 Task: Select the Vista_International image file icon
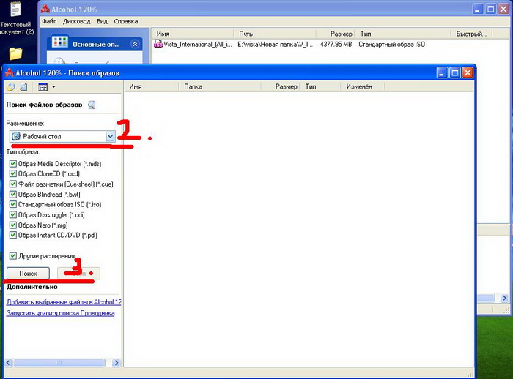(158, 44)
